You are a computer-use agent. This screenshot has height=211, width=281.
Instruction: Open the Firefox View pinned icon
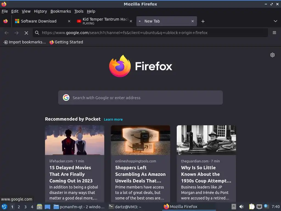point(5,21)
